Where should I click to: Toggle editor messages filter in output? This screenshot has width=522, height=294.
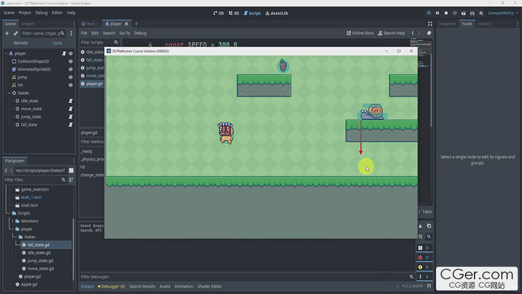pos(425,277)
